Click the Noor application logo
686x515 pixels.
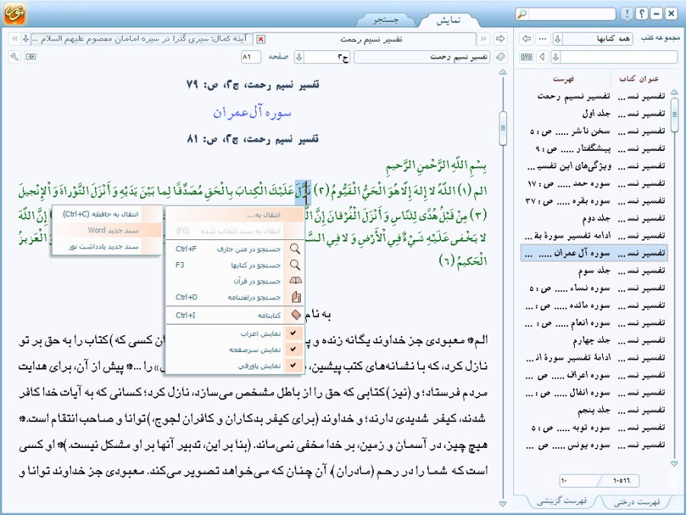[14, 13]
